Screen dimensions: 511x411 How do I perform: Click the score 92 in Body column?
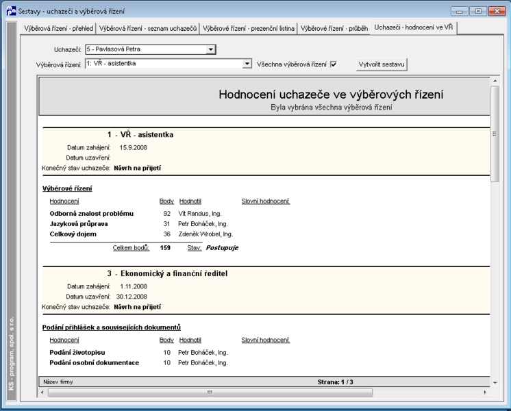(167, 214)
